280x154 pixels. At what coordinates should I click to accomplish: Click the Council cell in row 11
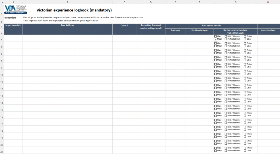coord(124,80)
